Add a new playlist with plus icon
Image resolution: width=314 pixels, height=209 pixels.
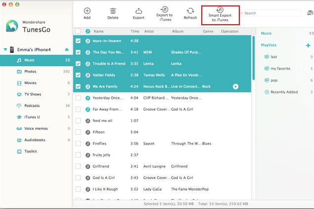[x=308, y=45]
